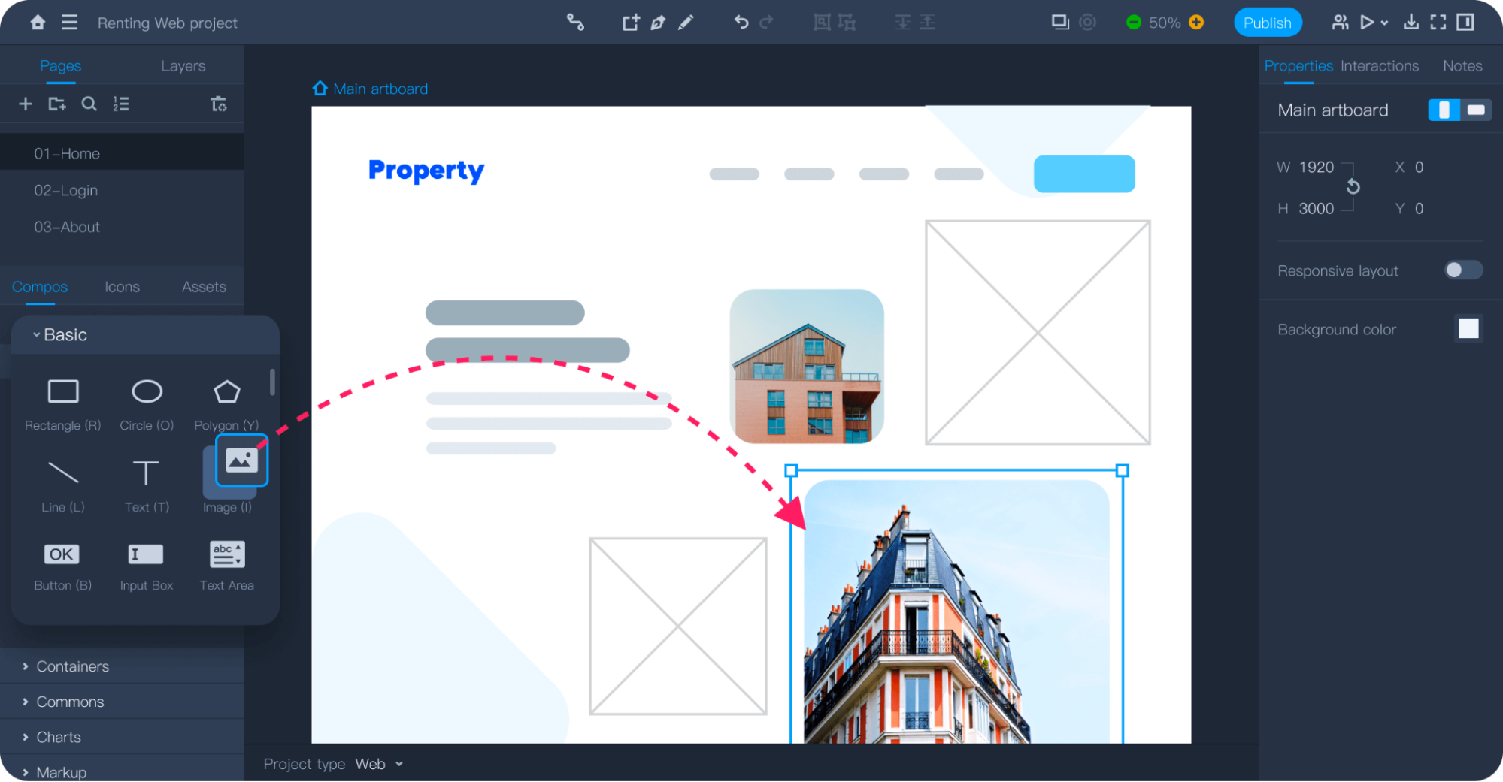Click the Redo icon
The width and height of the screenshot is (1503, 782).
click(x=765, y=22)
